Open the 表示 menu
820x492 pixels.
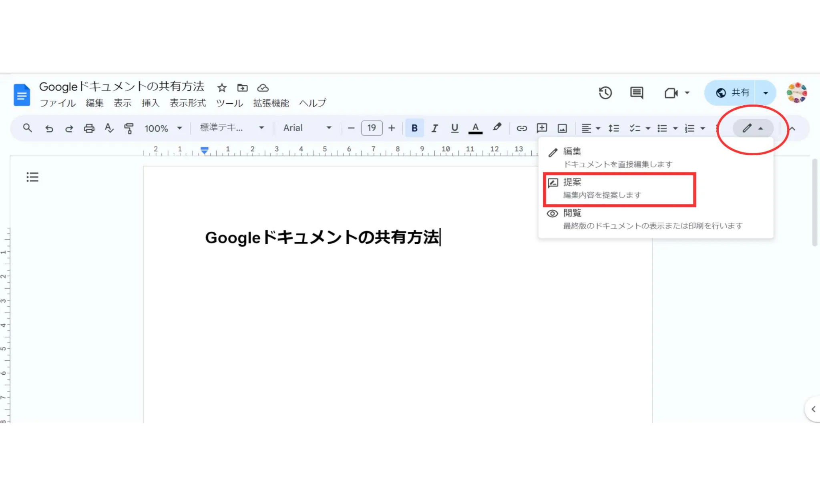point(123,103)
